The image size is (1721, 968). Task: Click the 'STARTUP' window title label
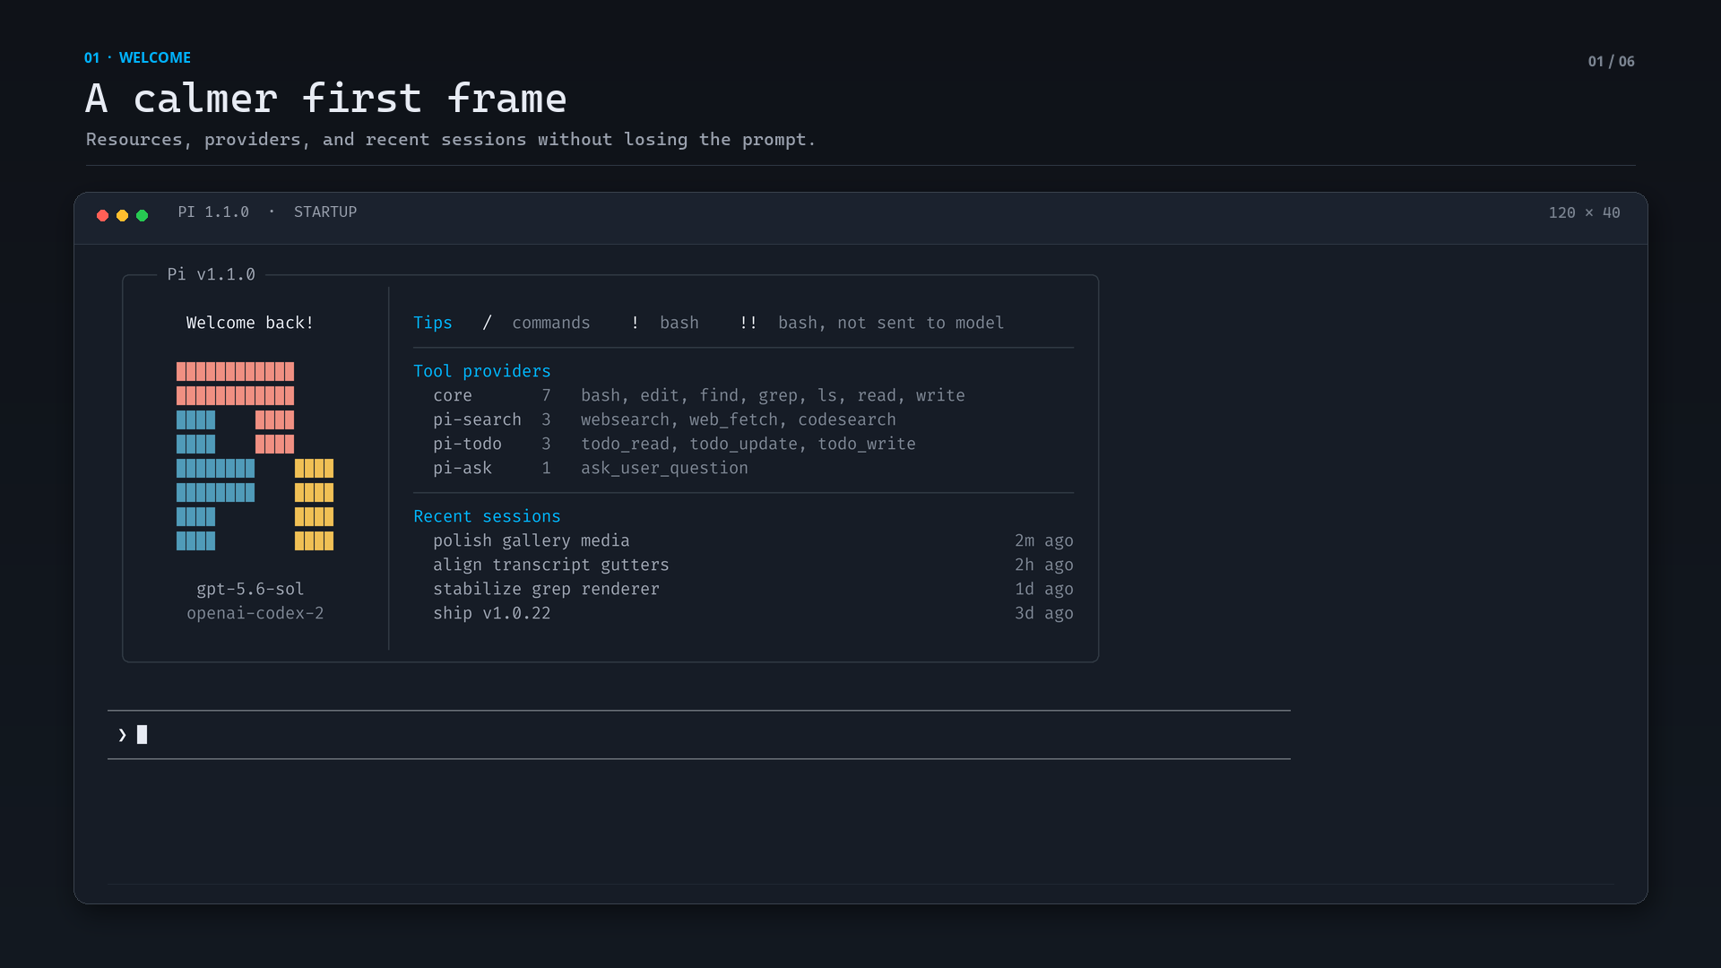tap(325, 212)
